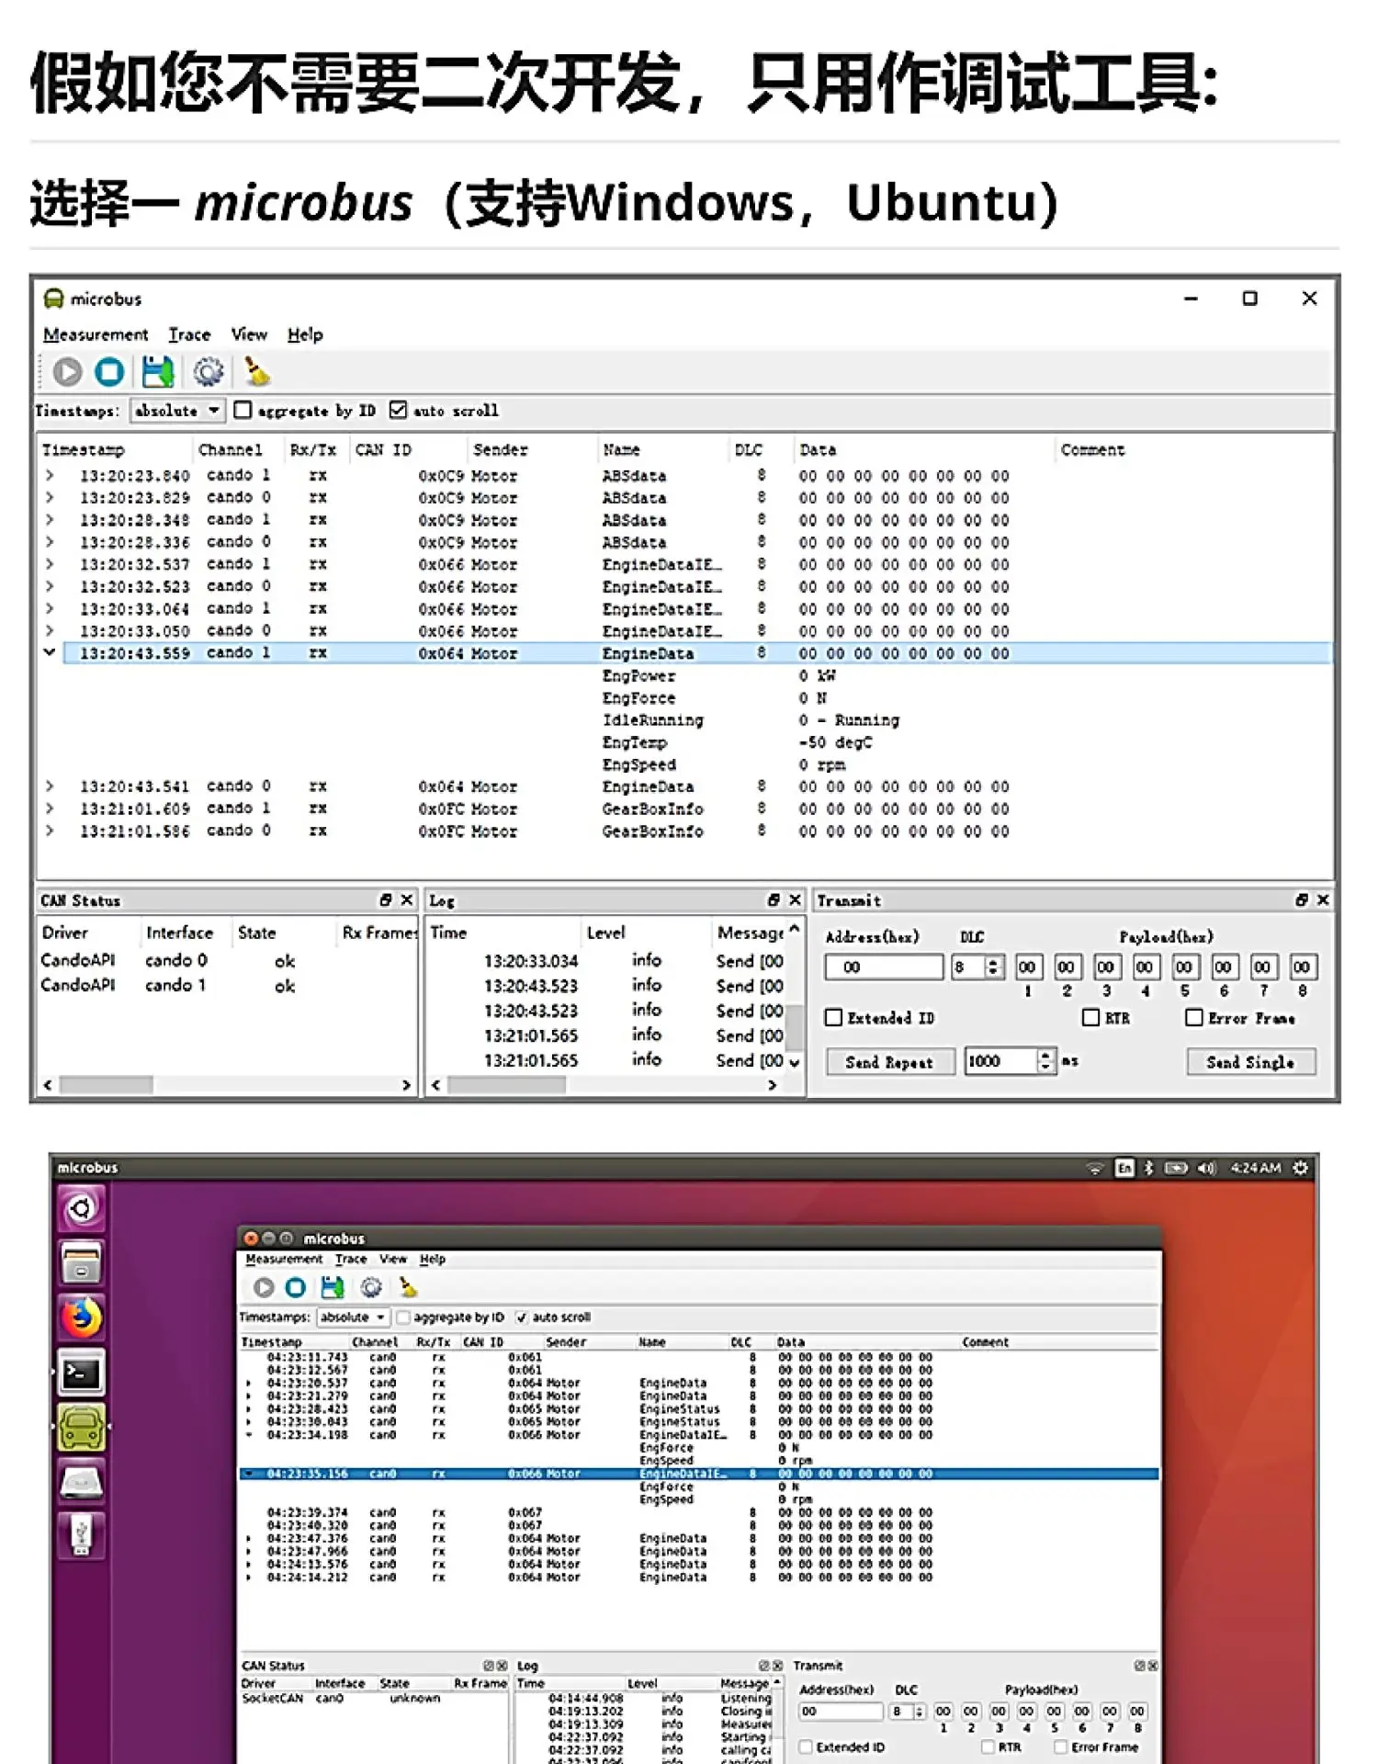Click the Send Single button
This screenshot has width=1378, height=1764.
pyautogui.click(x=1250, y=1062)
